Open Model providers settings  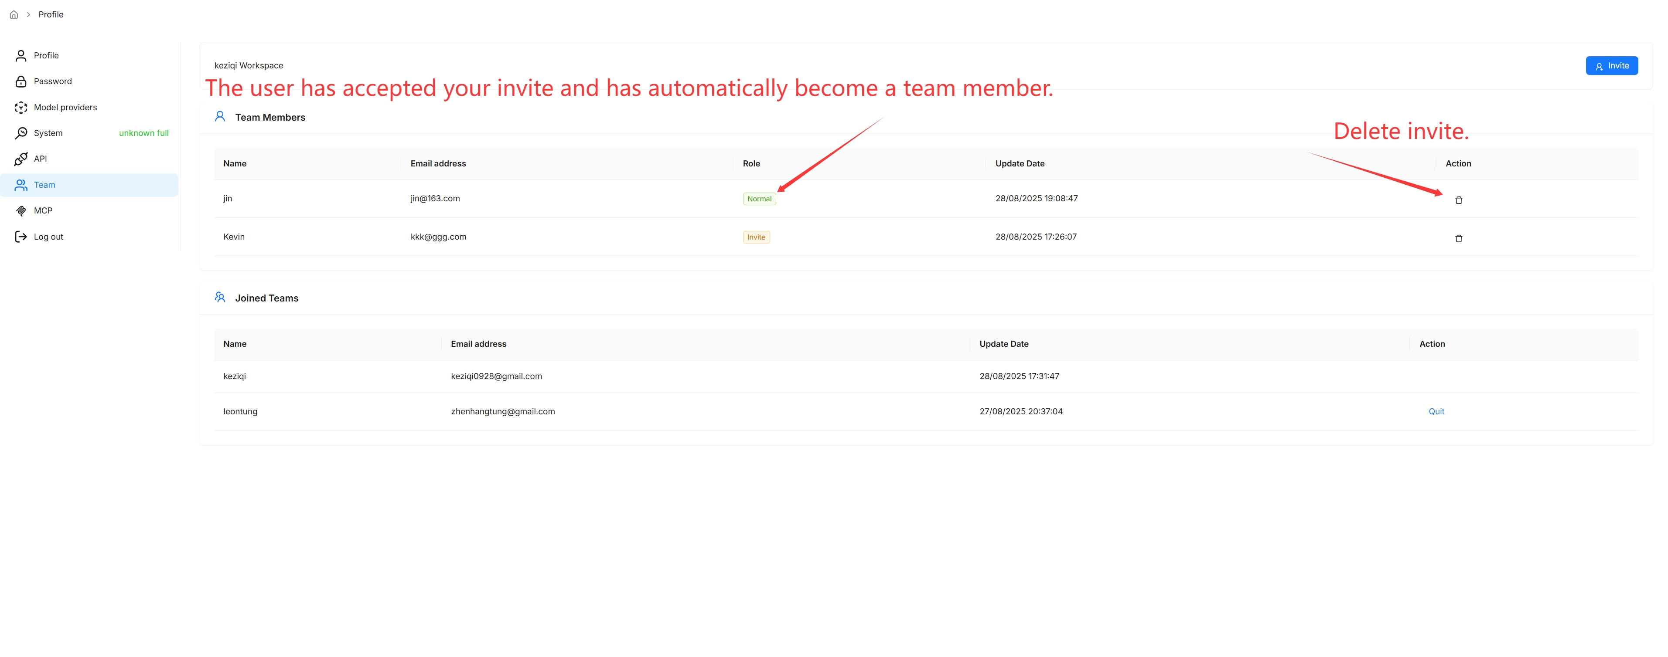[x=65, y=107]
